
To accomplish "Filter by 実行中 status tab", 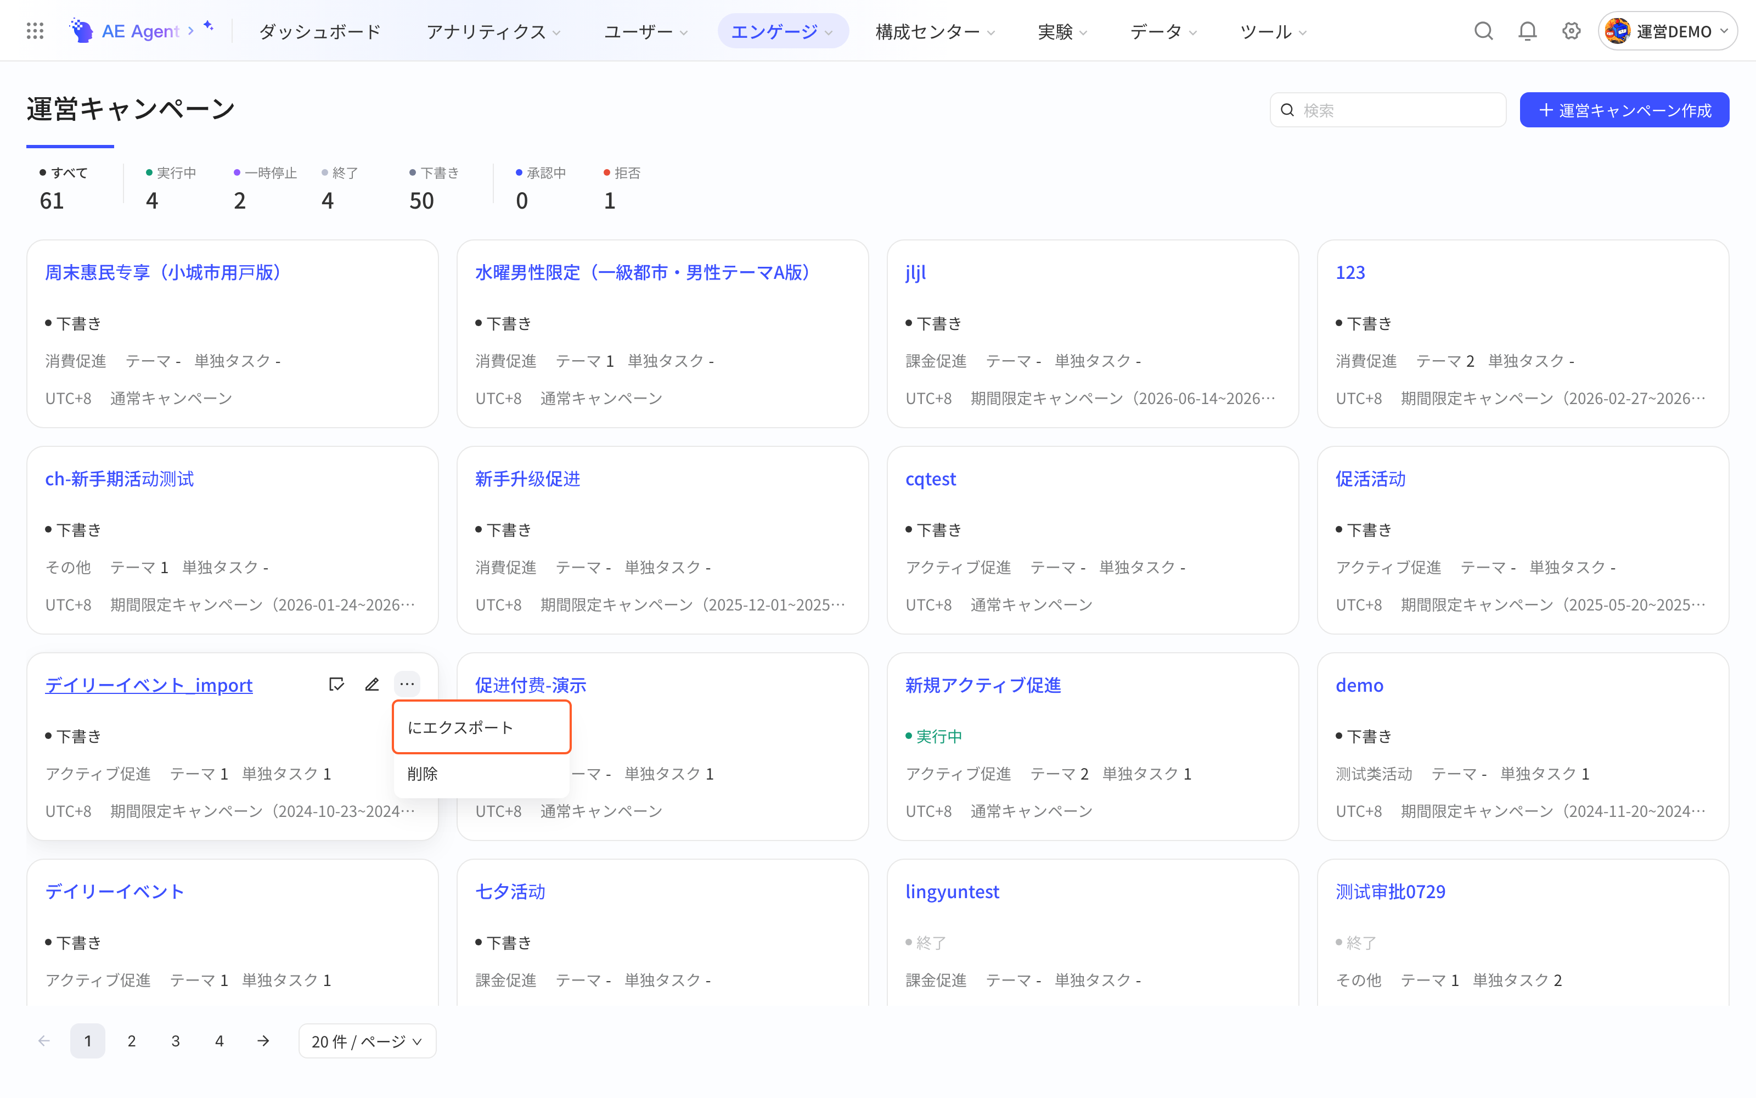I will pyautogui.click(x=171, y=187).
